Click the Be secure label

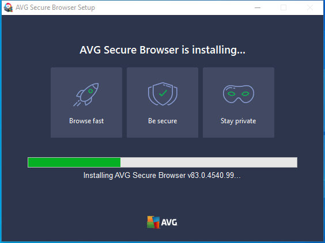tap(162, 121)
